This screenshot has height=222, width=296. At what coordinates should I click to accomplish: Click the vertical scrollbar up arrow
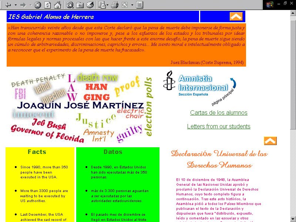pos(293,13)
